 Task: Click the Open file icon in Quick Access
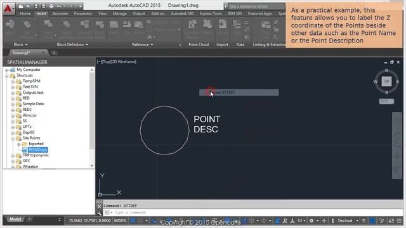[x=28, y=6]
